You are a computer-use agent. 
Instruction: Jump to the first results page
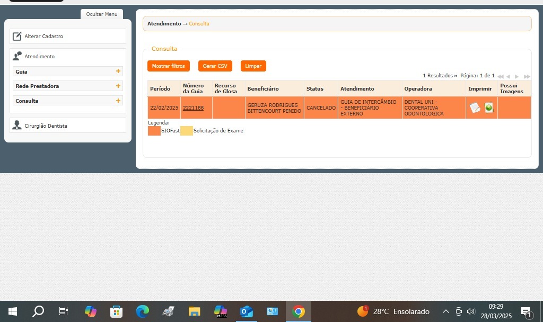(x=500, y=77)
